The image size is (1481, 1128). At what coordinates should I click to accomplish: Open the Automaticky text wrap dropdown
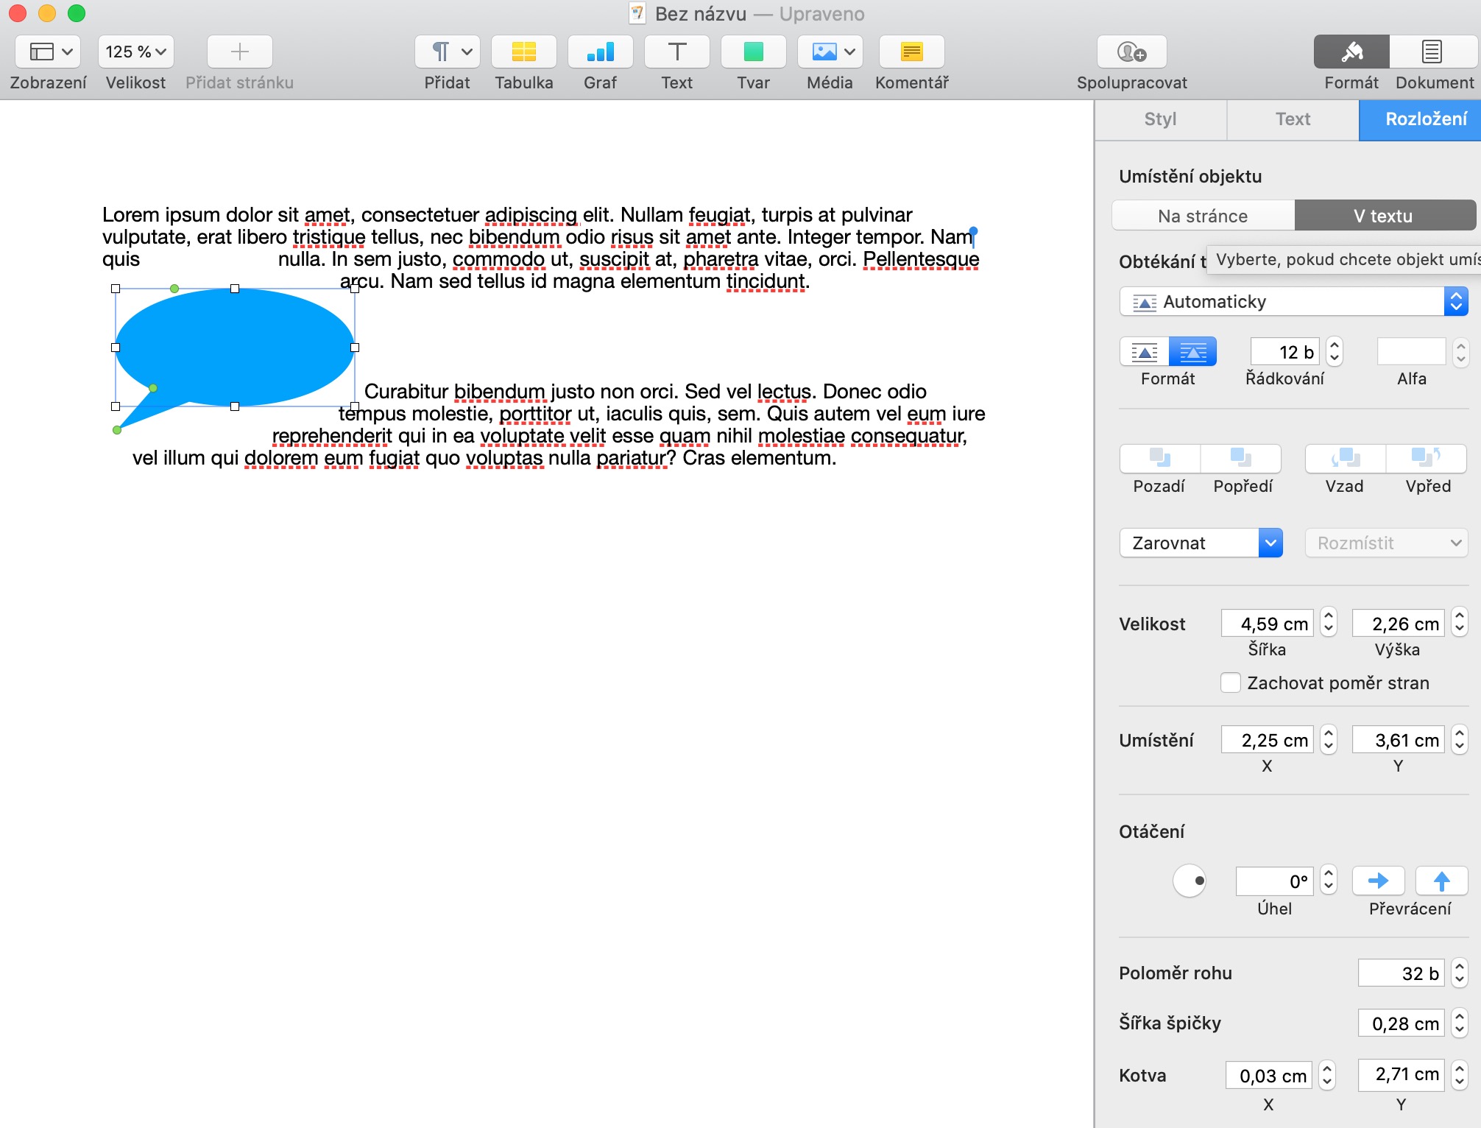coord(1293,302)
